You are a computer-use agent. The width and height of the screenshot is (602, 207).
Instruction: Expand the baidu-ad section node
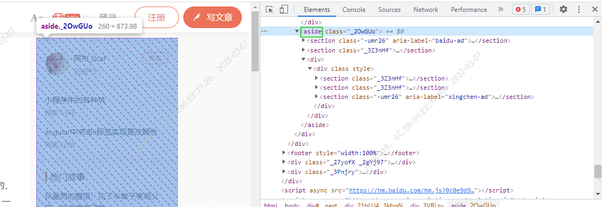[303, 40]
